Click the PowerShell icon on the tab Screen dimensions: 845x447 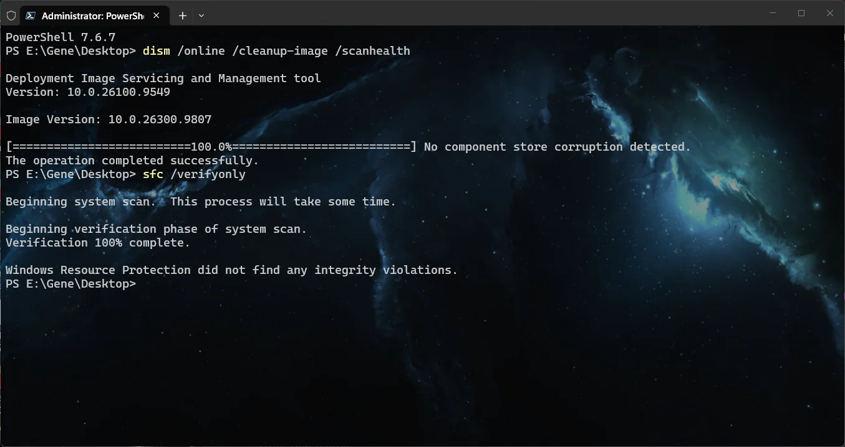[x=31, y=16]
